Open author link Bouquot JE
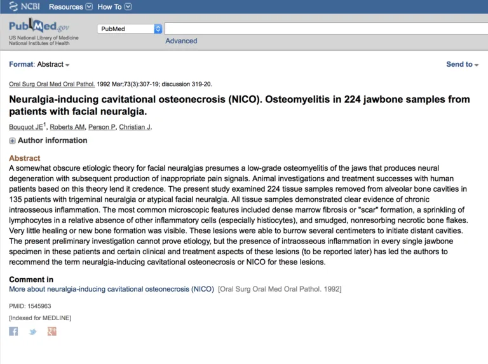Screen dimensions: 488x364 [x=26, y=127]
